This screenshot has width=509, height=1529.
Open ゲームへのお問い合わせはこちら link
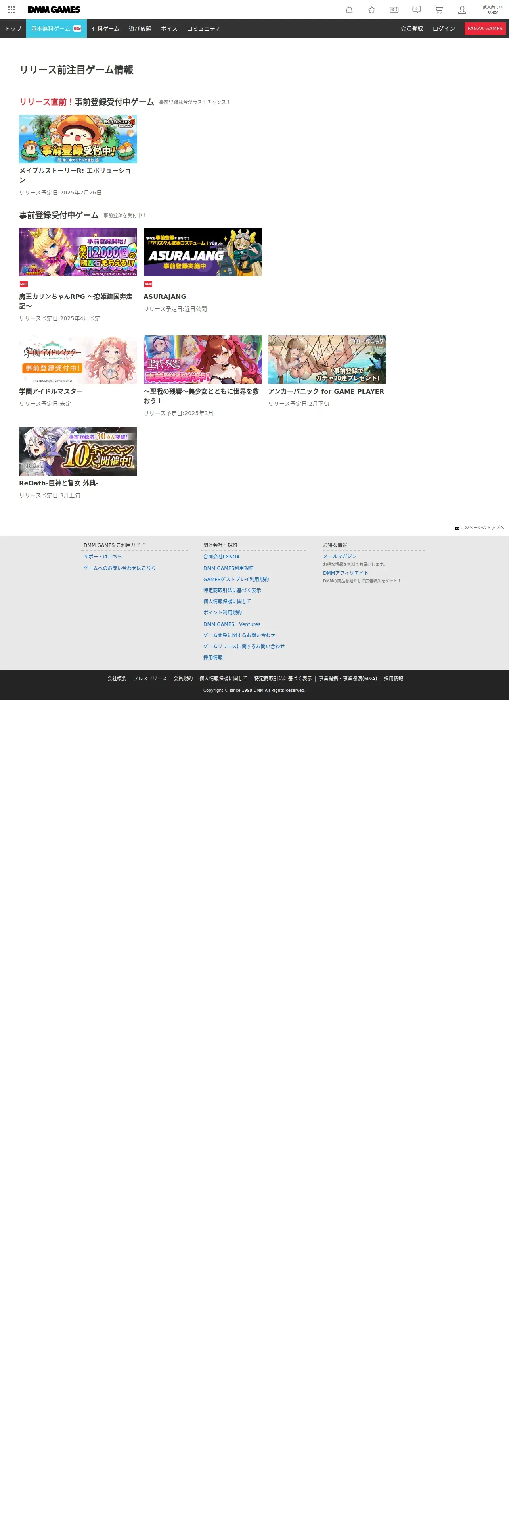point(120,568)
